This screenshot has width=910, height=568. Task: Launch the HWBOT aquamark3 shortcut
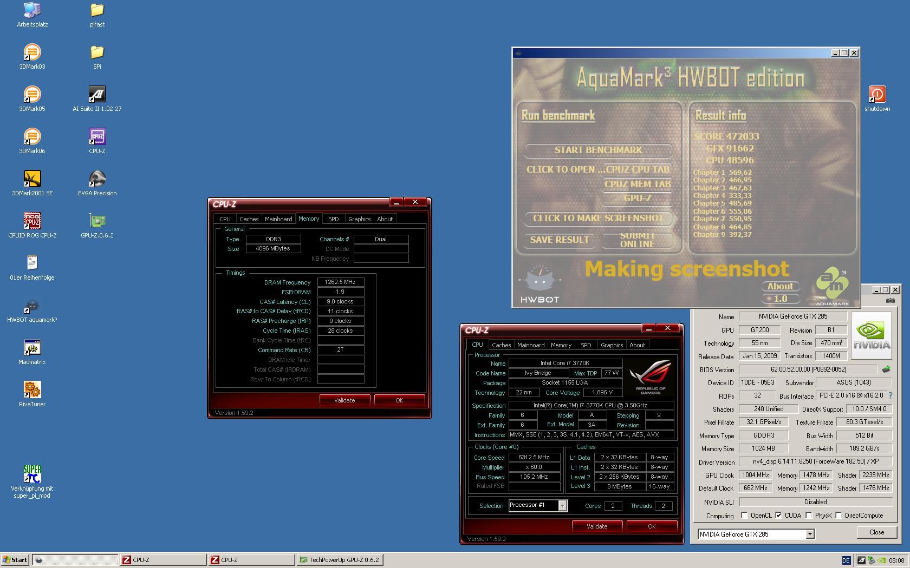[x=32, y=306]
